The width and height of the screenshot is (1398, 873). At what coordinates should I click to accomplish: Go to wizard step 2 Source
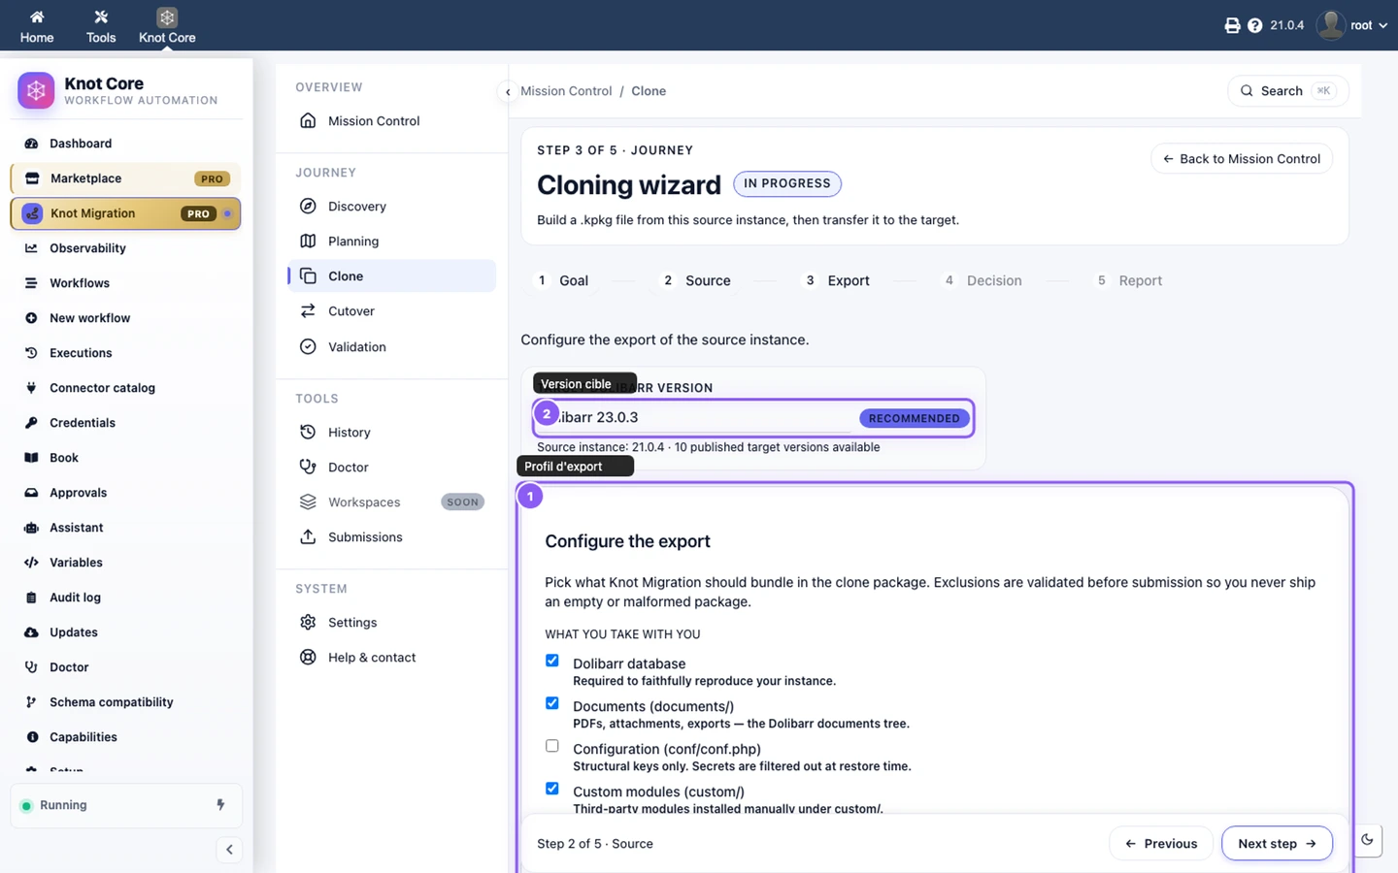point(695,280)
